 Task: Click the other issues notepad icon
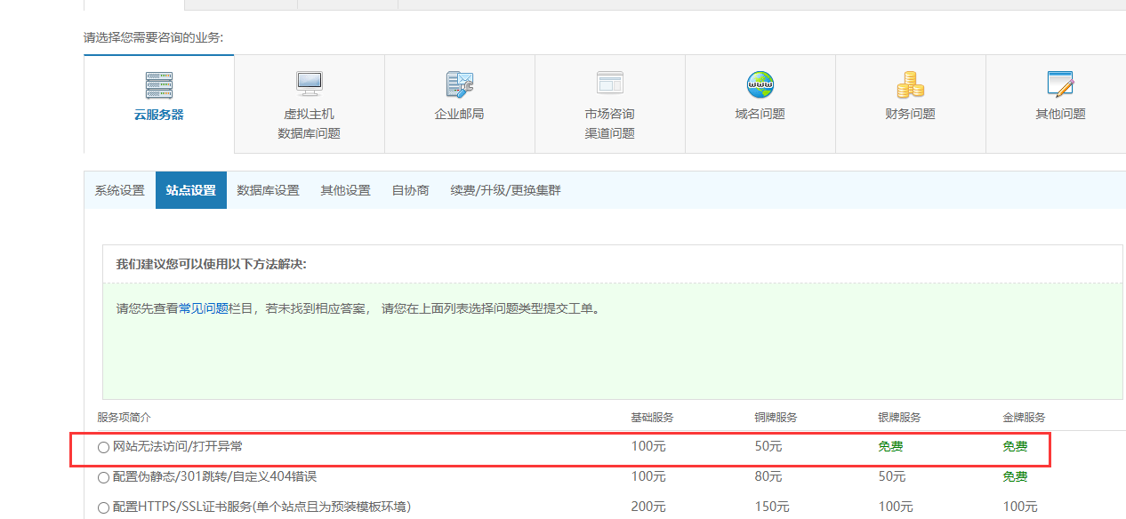(1060, 84)
